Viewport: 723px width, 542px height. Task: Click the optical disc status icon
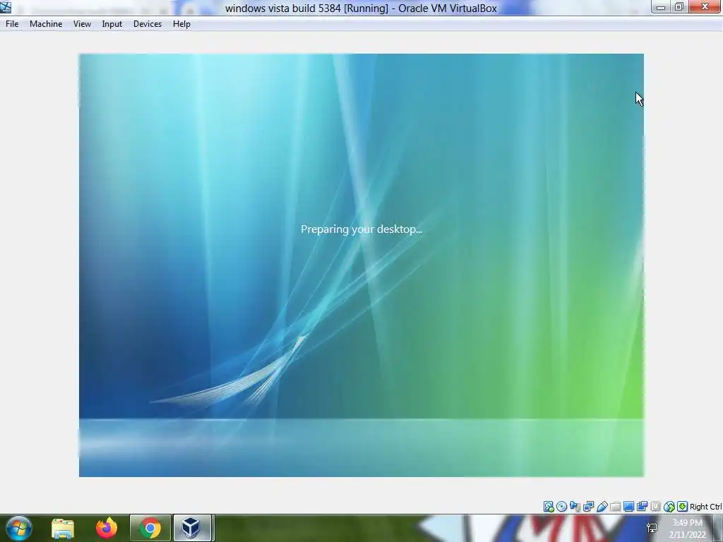tap(561, 507)
